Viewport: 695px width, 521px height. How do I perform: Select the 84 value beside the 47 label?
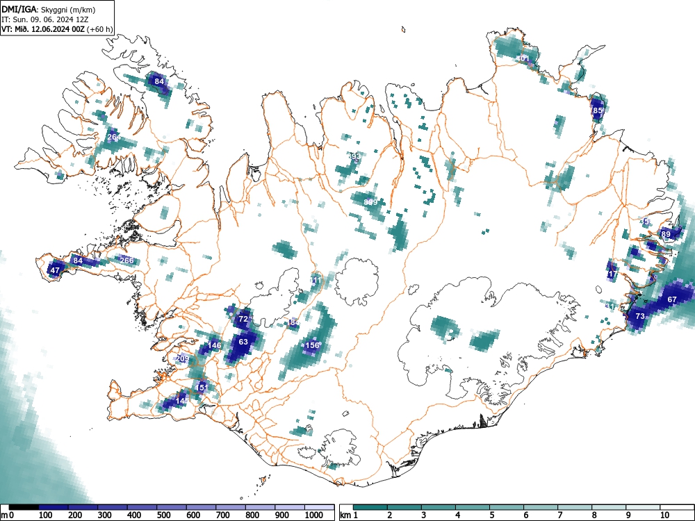click(78, 260)
